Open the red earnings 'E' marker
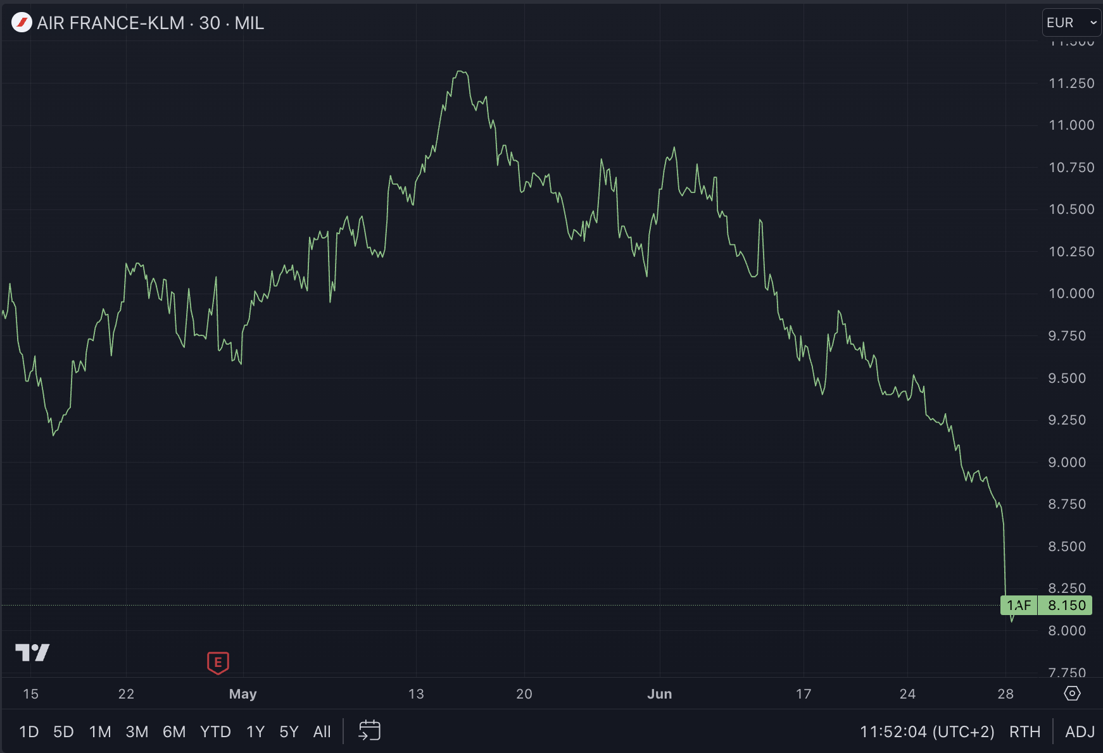This screenshot has width=1103, height=753. pos(218,663)
